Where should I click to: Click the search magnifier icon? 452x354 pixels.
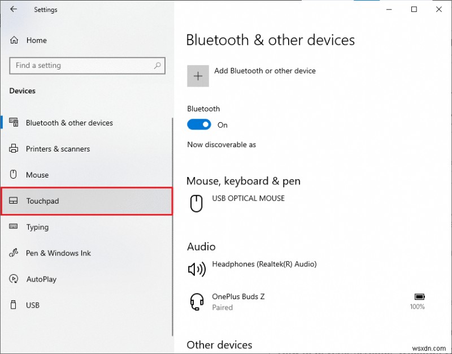pos(158,66)
